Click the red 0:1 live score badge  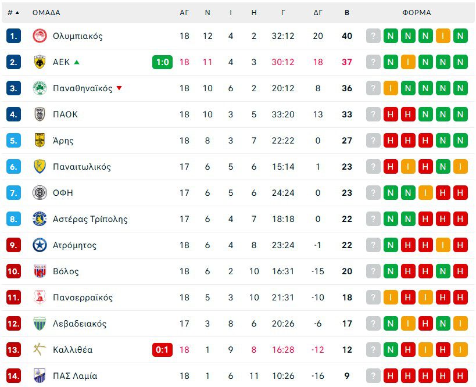point(162,350)
